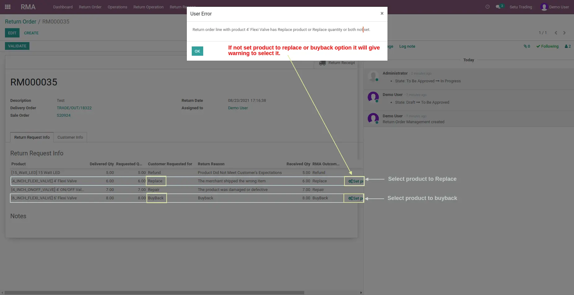The image size is (574, 295).
Task: Open the apps grid menu icon
Action: click(8, 7)
